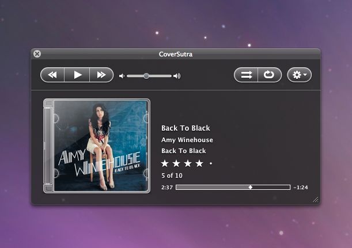Click album name below the artist
Viewport: 352px width, 248px height.
point(183,151)
